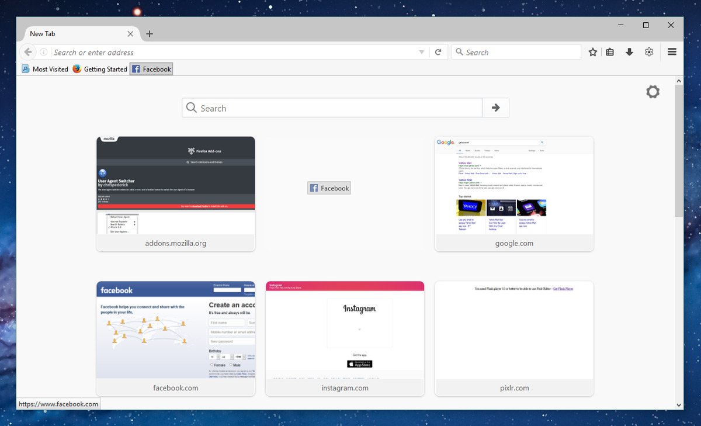The width and height of the screenshot is (701, 426).
Task: Close the New Tab tab
Action: pos(130,34)
